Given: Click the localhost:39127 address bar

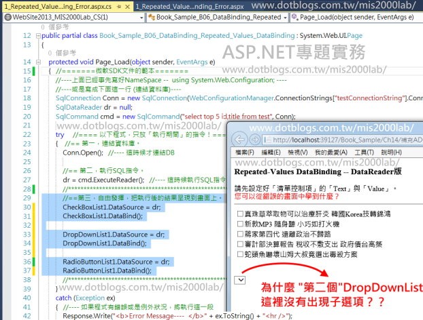Looking at the screenshot, I should tap(343, 140).
